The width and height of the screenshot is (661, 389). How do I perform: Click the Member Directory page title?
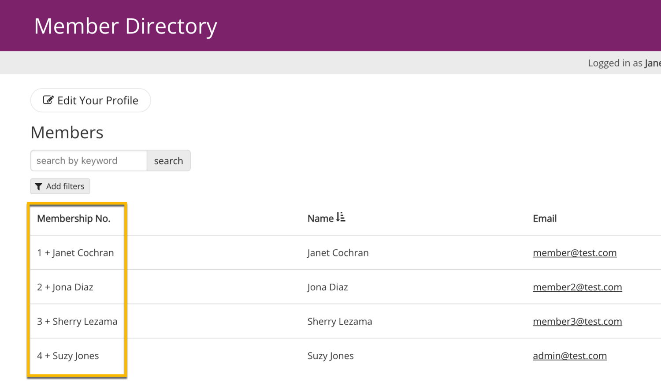point(126,26)
